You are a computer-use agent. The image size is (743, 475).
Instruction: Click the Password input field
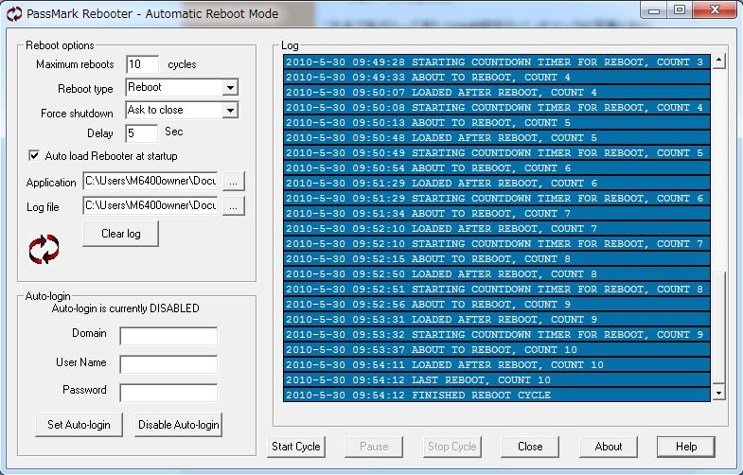(168, 393)
